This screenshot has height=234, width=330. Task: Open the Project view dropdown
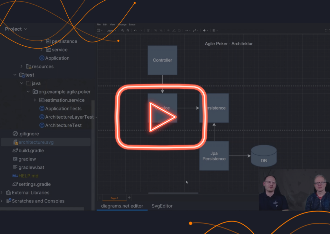tap(16, 29)
